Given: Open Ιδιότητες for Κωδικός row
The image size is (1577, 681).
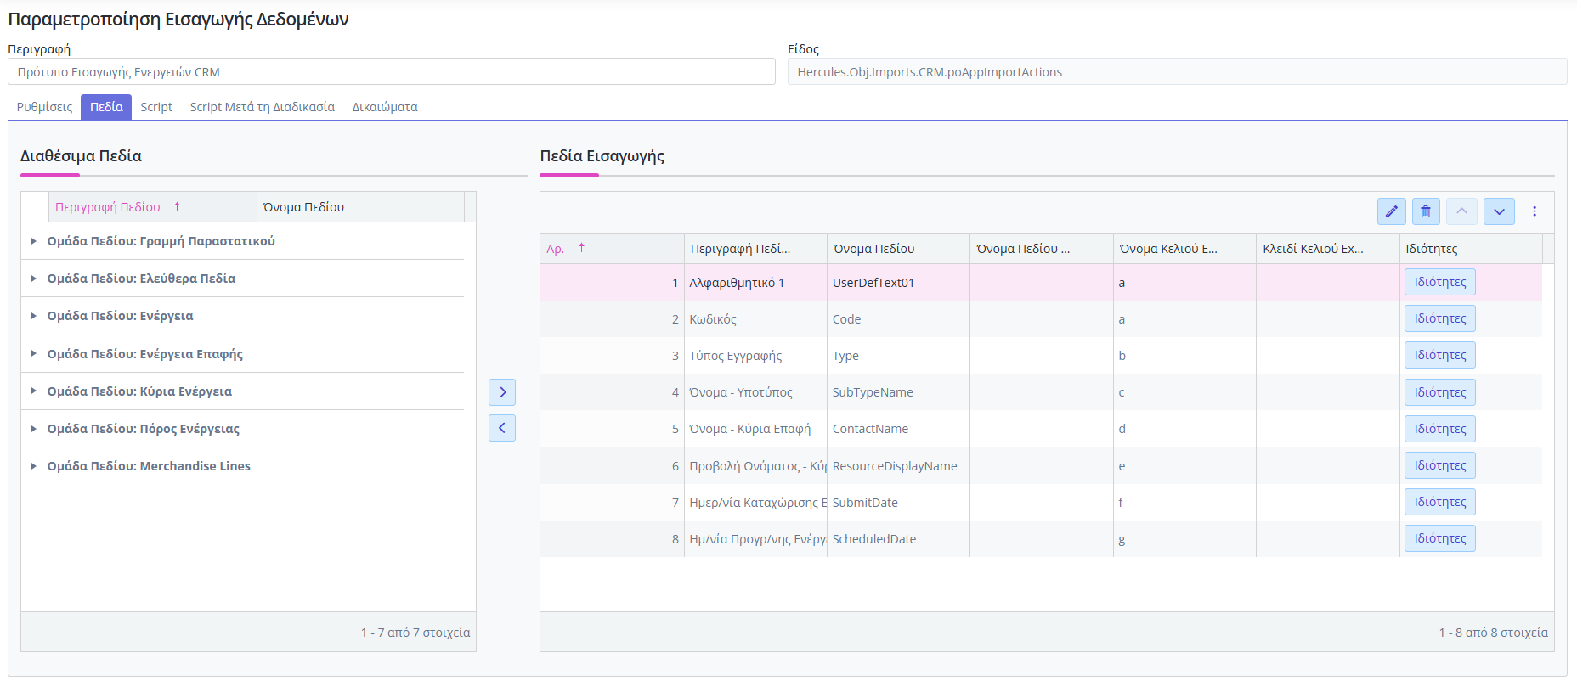Looking at the screenshot, I should tap(1440, 318).
